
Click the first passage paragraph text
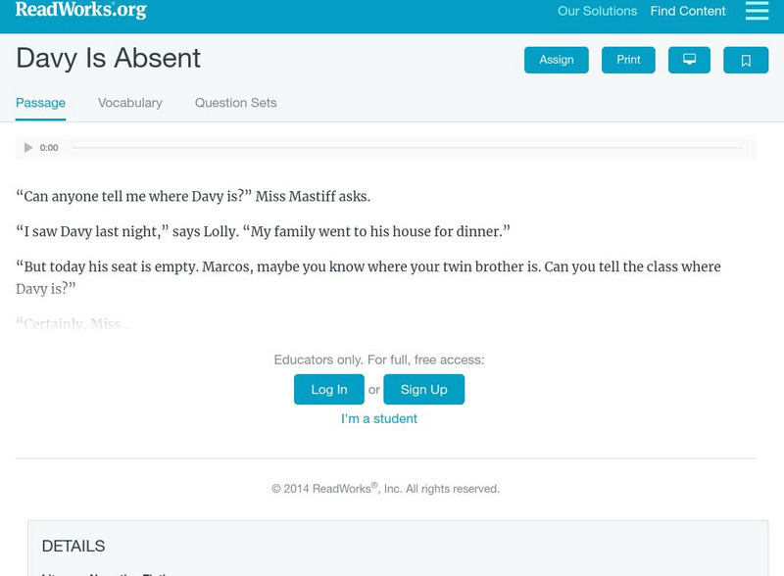pyautogui.click(x=193, y=197)
